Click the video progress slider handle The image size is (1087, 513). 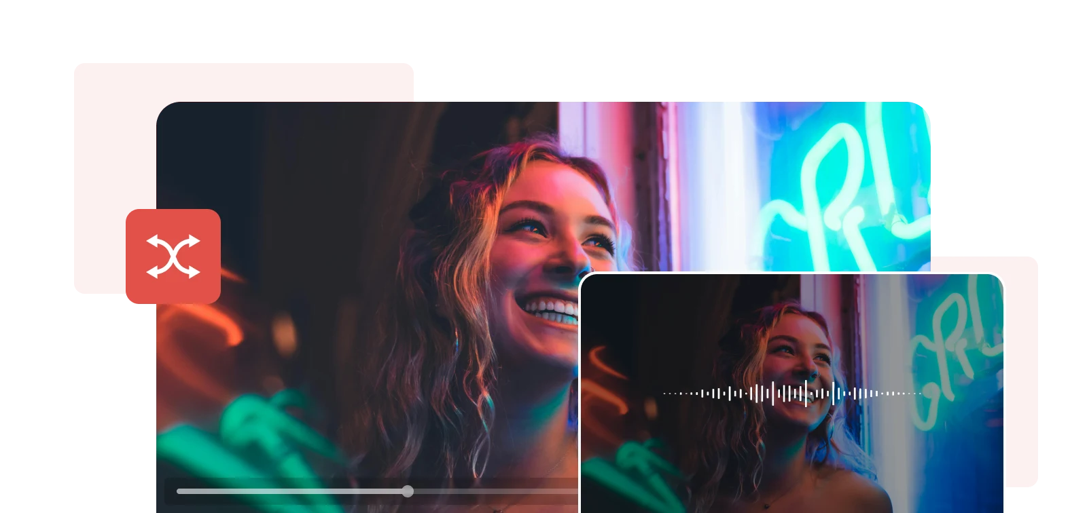(408, 491)
